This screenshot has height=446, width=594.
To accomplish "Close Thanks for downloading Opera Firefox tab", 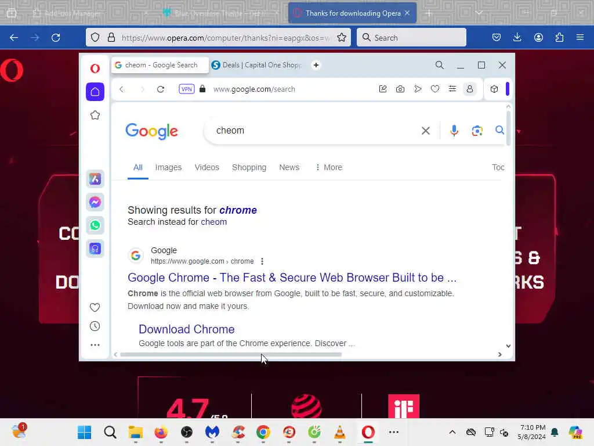I will (407, 13).
